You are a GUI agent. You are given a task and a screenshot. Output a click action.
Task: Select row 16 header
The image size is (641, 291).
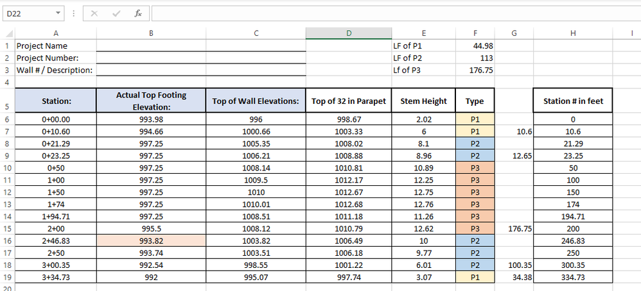(x=8, y=241)
